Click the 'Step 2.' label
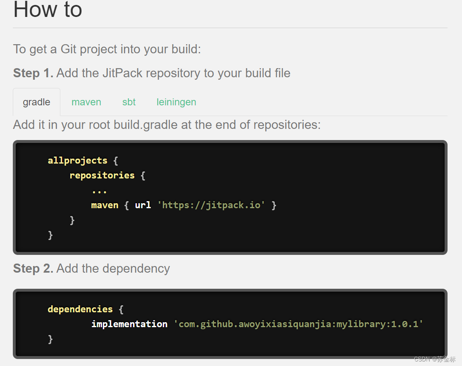 33,268
